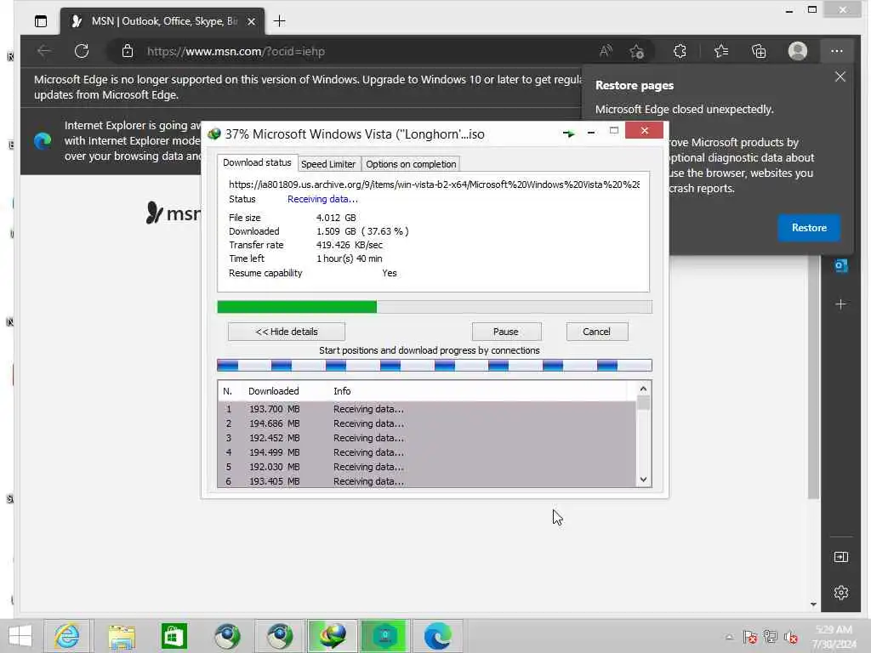Dismiss the Restore pages popup
Viewport: 871px width, 653px height.
pos(840,77)
